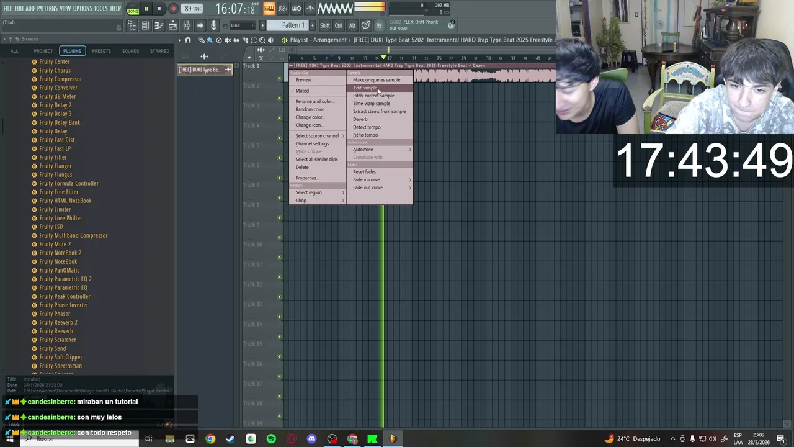
Task: Toggle Track 5 mute LED
Action: pos(279,158)
